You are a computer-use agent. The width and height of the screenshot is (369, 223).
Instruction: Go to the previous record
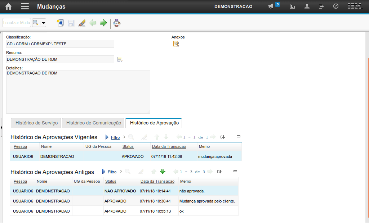pos(93,23)
